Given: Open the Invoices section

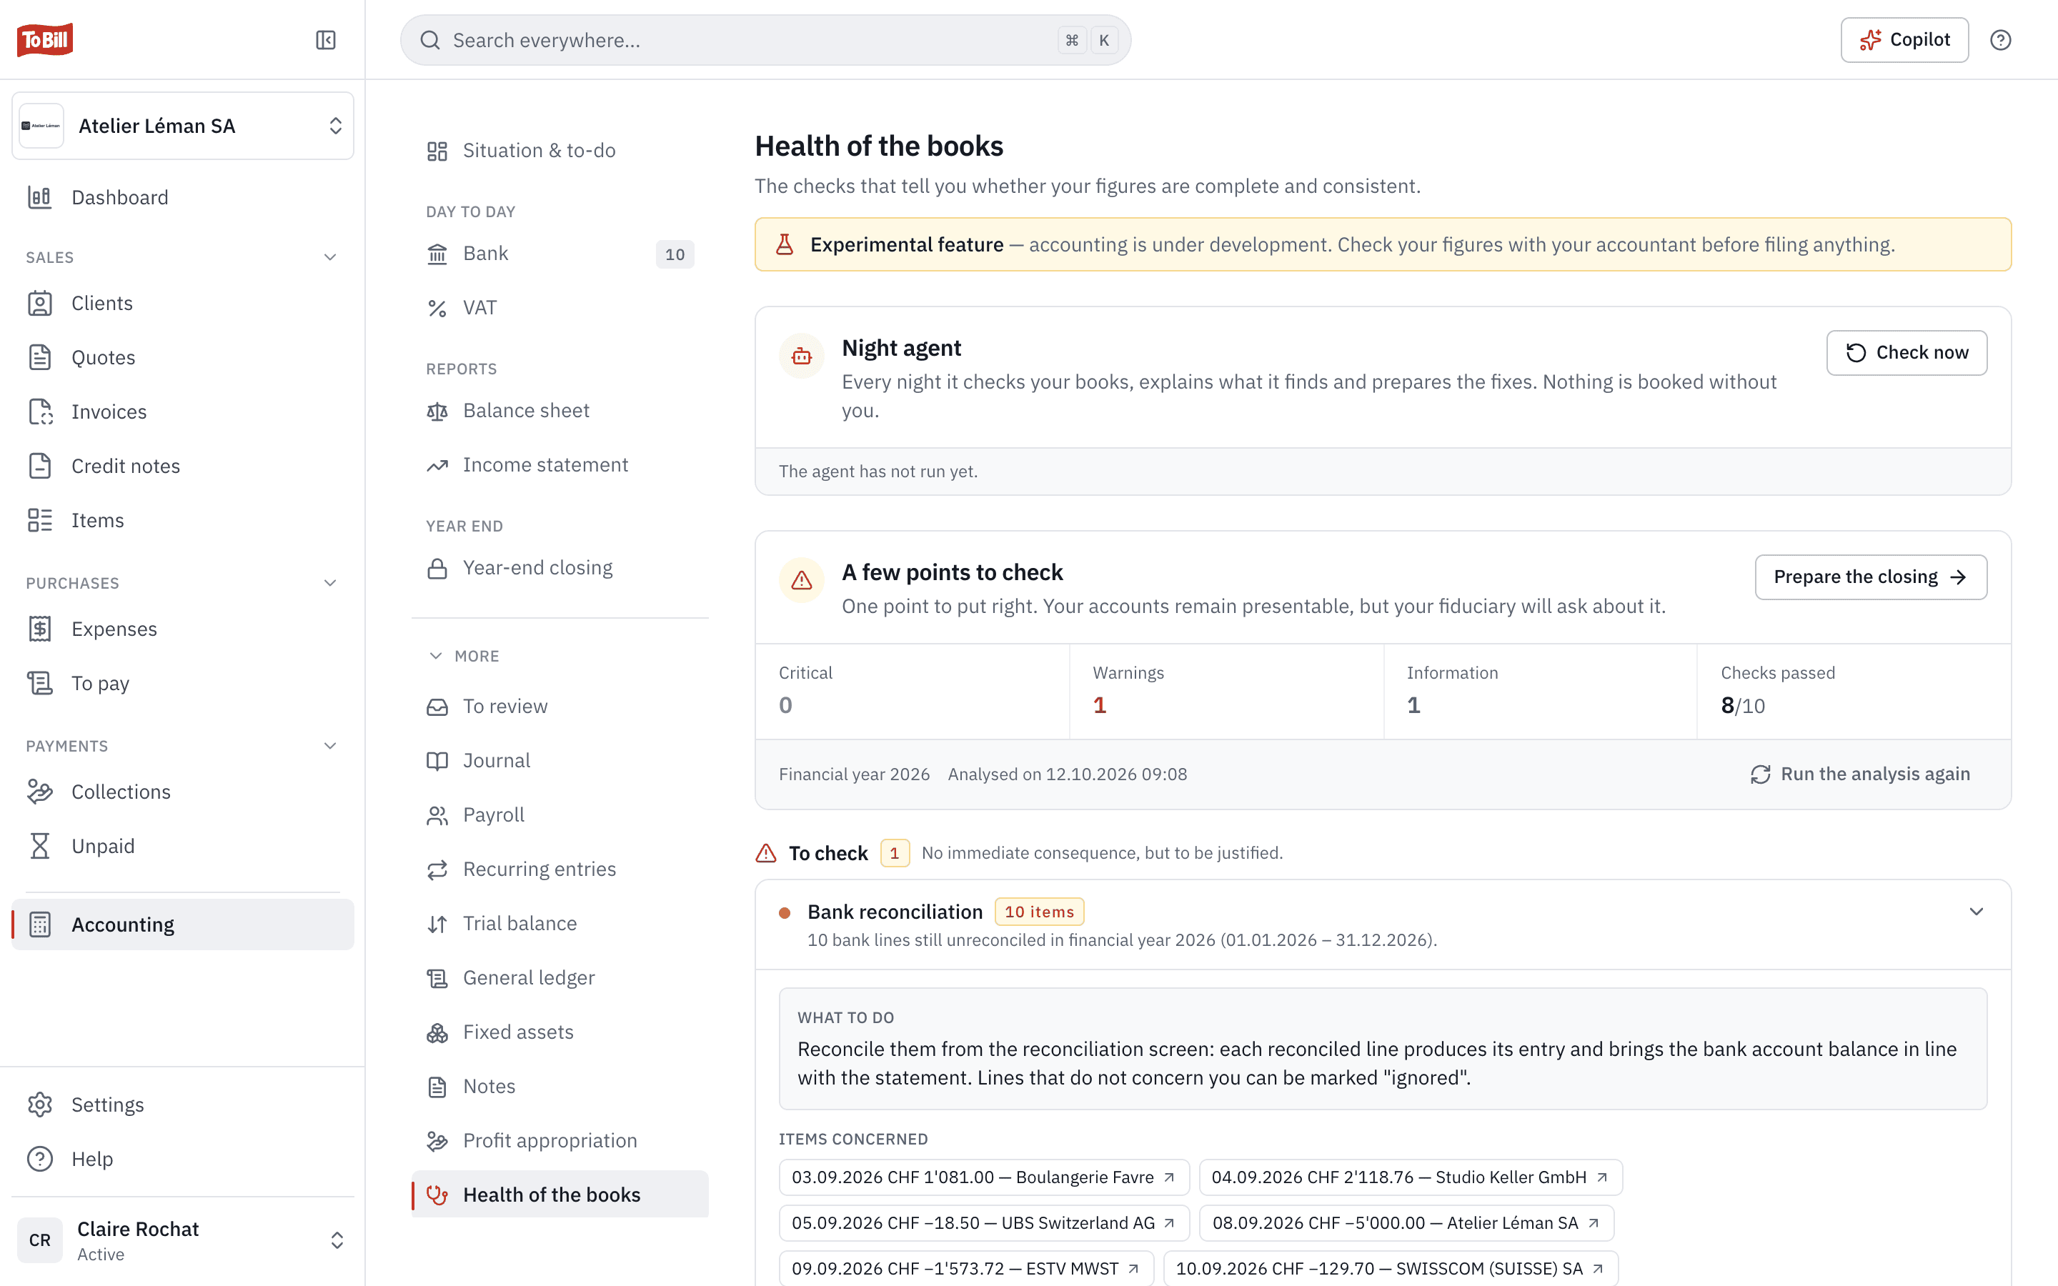Looking at the screenshot, I should click(182, 412).
